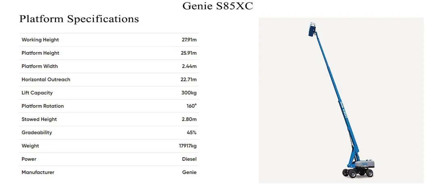This screenshot has width=427, height=185.
Task: Click the Gradeability label
Action: (x=37, y=133)
